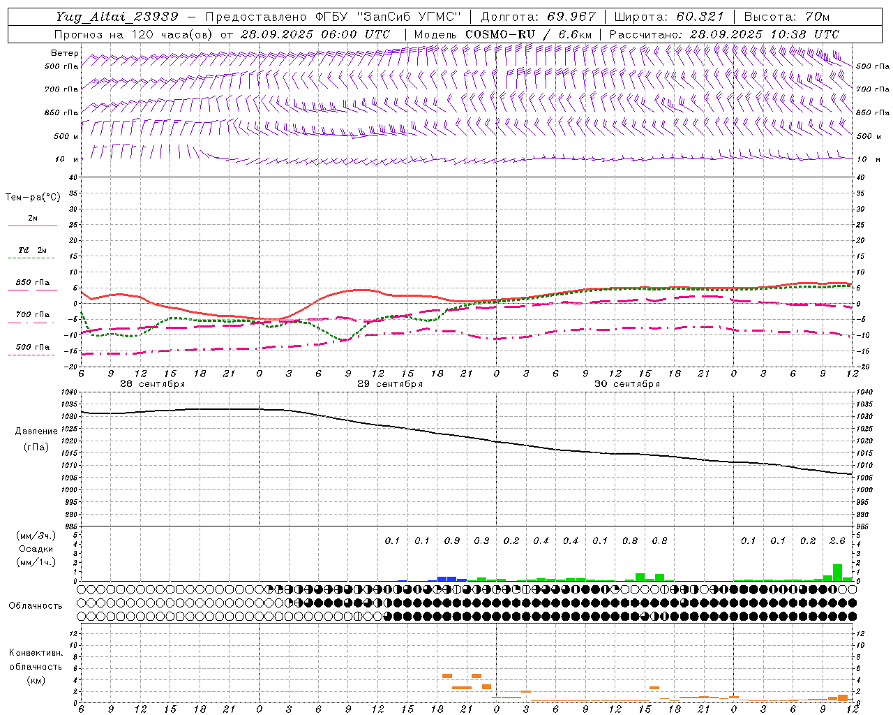Image resolution: width=893 pixels, height=715 pixels.
Task: Click the left-axis 10 м wind level label
Action: 67,159
